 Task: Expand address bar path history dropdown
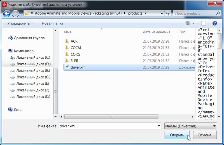coord(162,13)
